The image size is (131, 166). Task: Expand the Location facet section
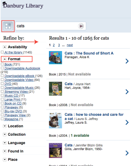[4, 126]
